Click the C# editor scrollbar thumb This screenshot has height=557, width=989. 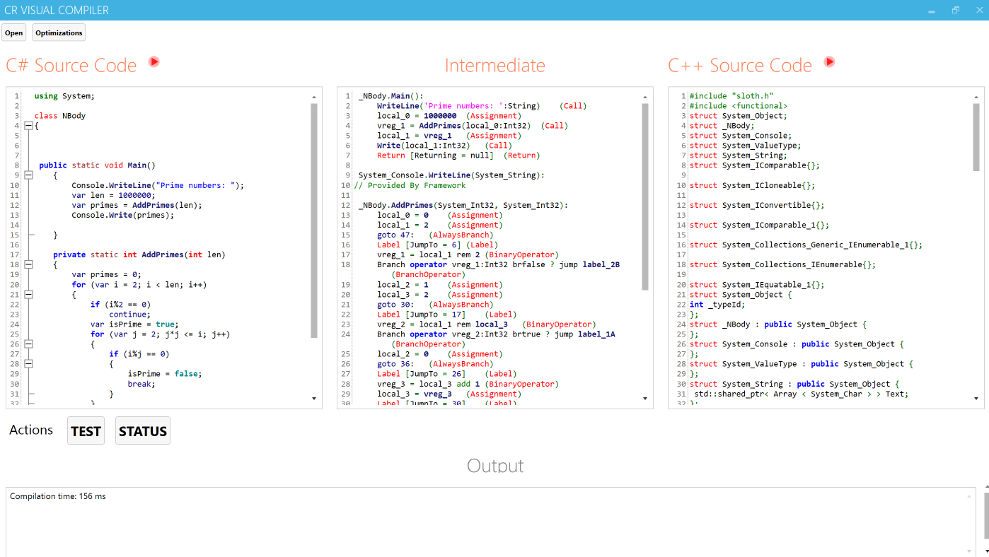[x=314, y=220]
